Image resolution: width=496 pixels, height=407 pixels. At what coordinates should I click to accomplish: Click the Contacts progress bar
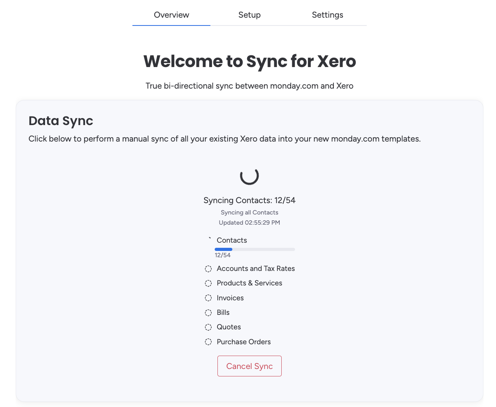point(255,249)
